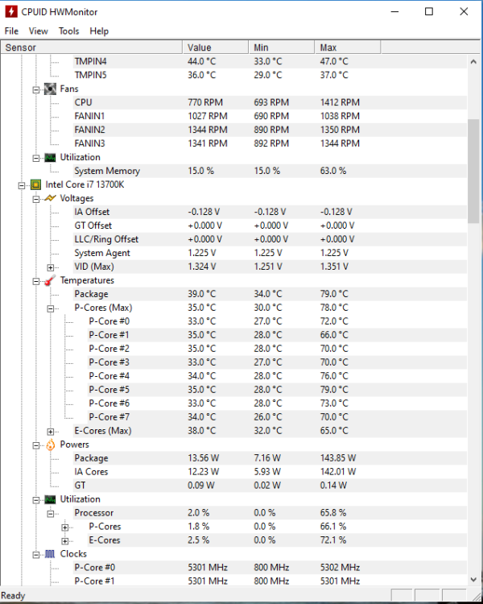
Task: Click the Value column header
Action: click(x=215, y=48)
